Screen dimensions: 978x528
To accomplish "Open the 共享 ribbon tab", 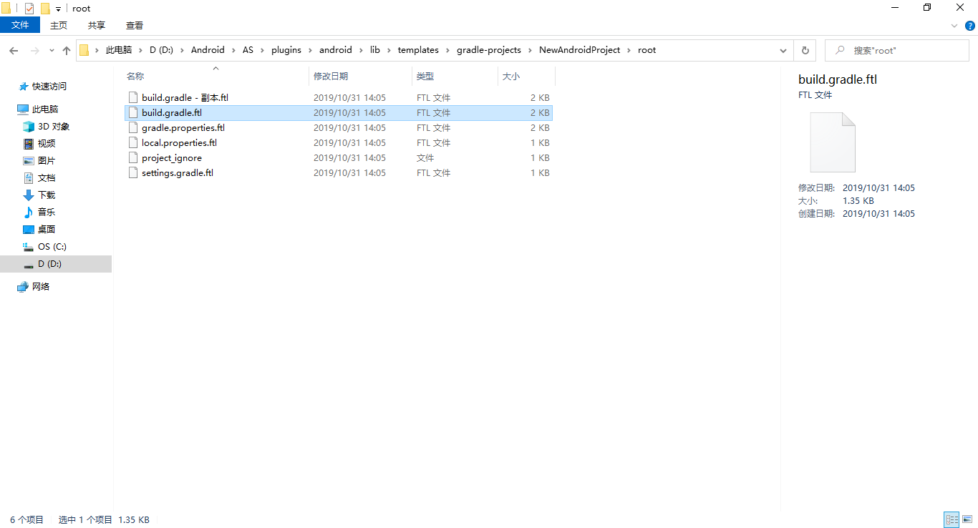I will tap(97, 25).
